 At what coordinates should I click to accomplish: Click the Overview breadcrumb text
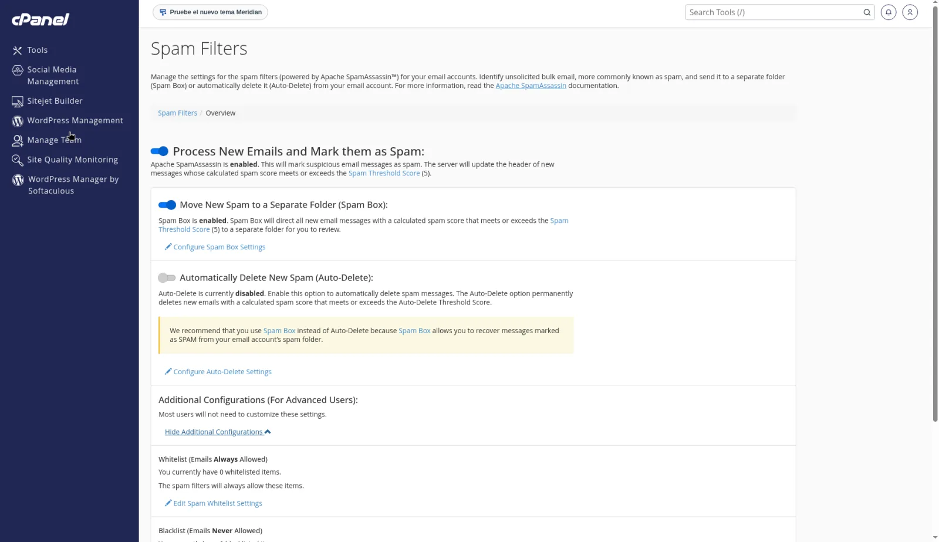[x=220, y=113]
